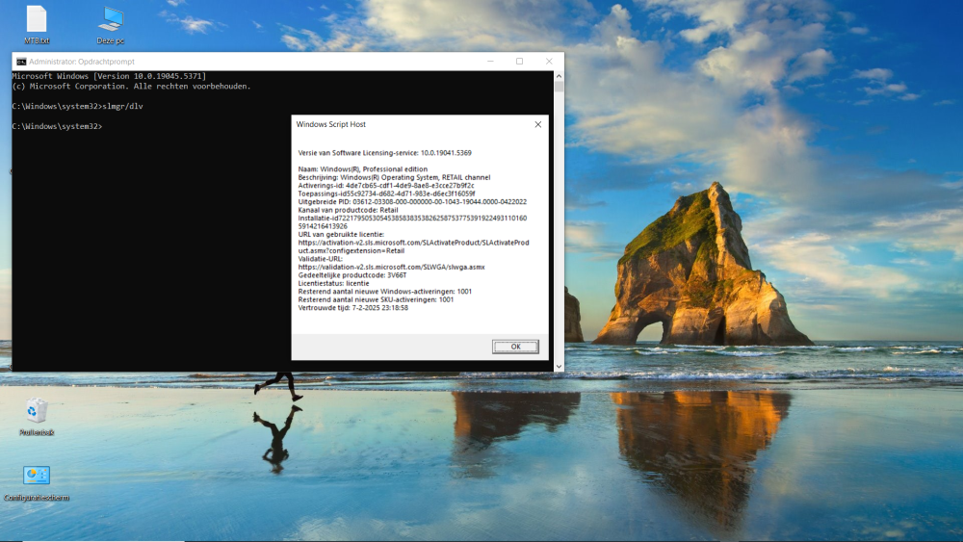Click 'Licentiestatus: licentie' line
This screenshot has width=963, height=542.
pos(333,284)
